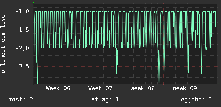Viewport: 221px width, 107px height.
Task: Click the 'átlag: 1' statistic
Action: pos(105,100)
